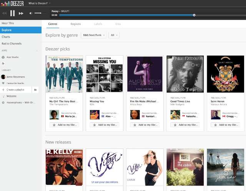Open the Hooverphonic album in the library
The height and width of the screenshot is (191, 246).
20,102
